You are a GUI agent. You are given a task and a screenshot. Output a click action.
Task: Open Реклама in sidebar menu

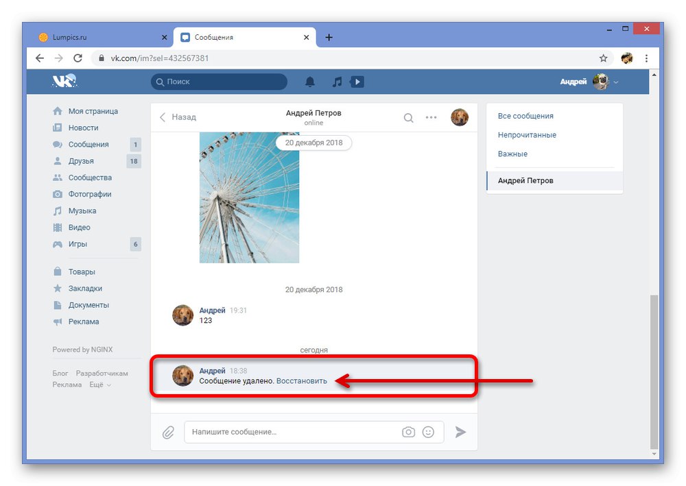[84, 321]
